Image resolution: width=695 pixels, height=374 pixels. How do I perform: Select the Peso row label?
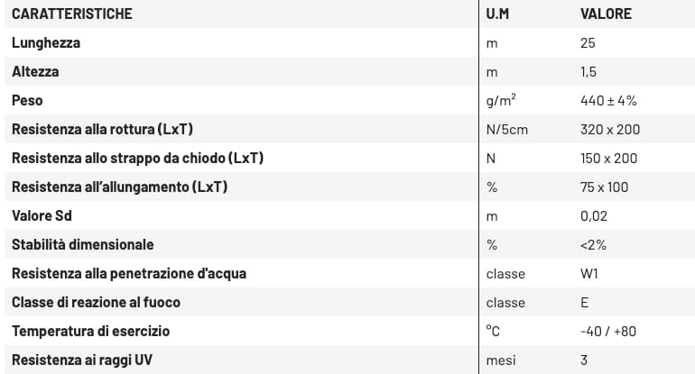(x=27, y=100)
